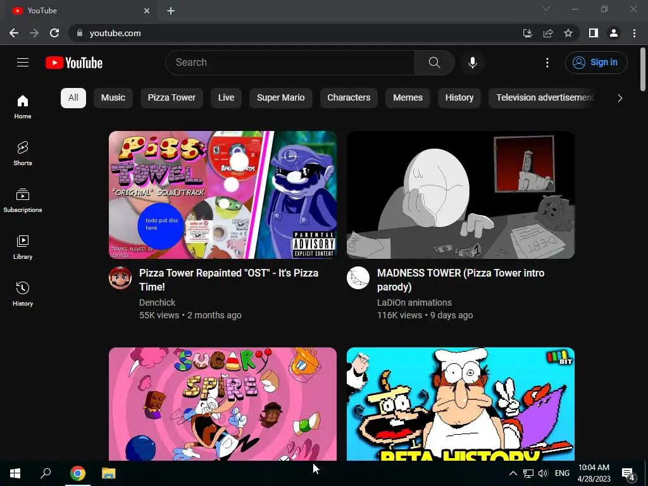Click the lock site info icon

80,33
